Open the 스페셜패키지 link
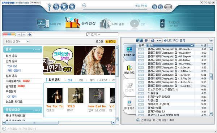Screen dimensions: 217x133 (x=13, y=81)
